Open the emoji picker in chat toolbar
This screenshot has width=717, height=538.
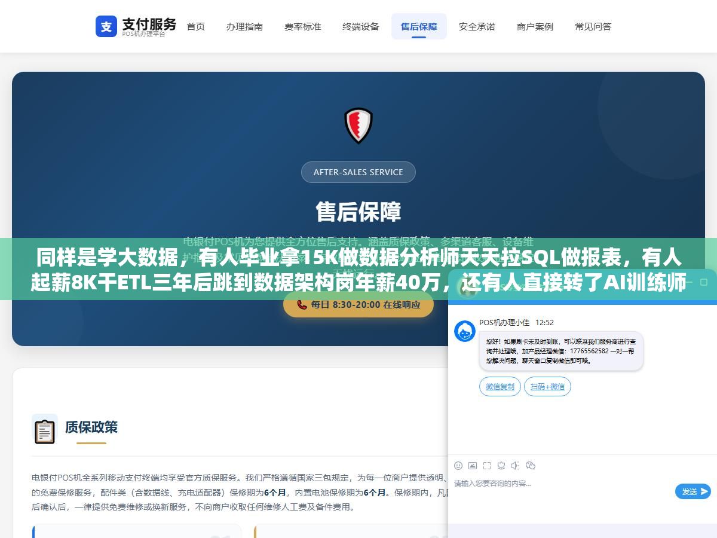click(x=458, y=465)
